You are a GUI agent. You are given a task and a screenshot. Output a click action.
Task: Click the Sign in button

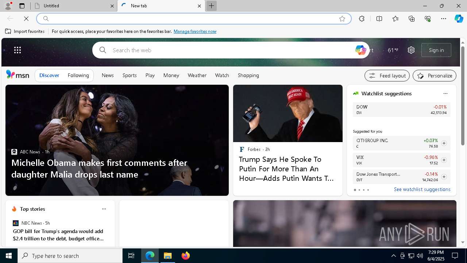click(436, 50)
